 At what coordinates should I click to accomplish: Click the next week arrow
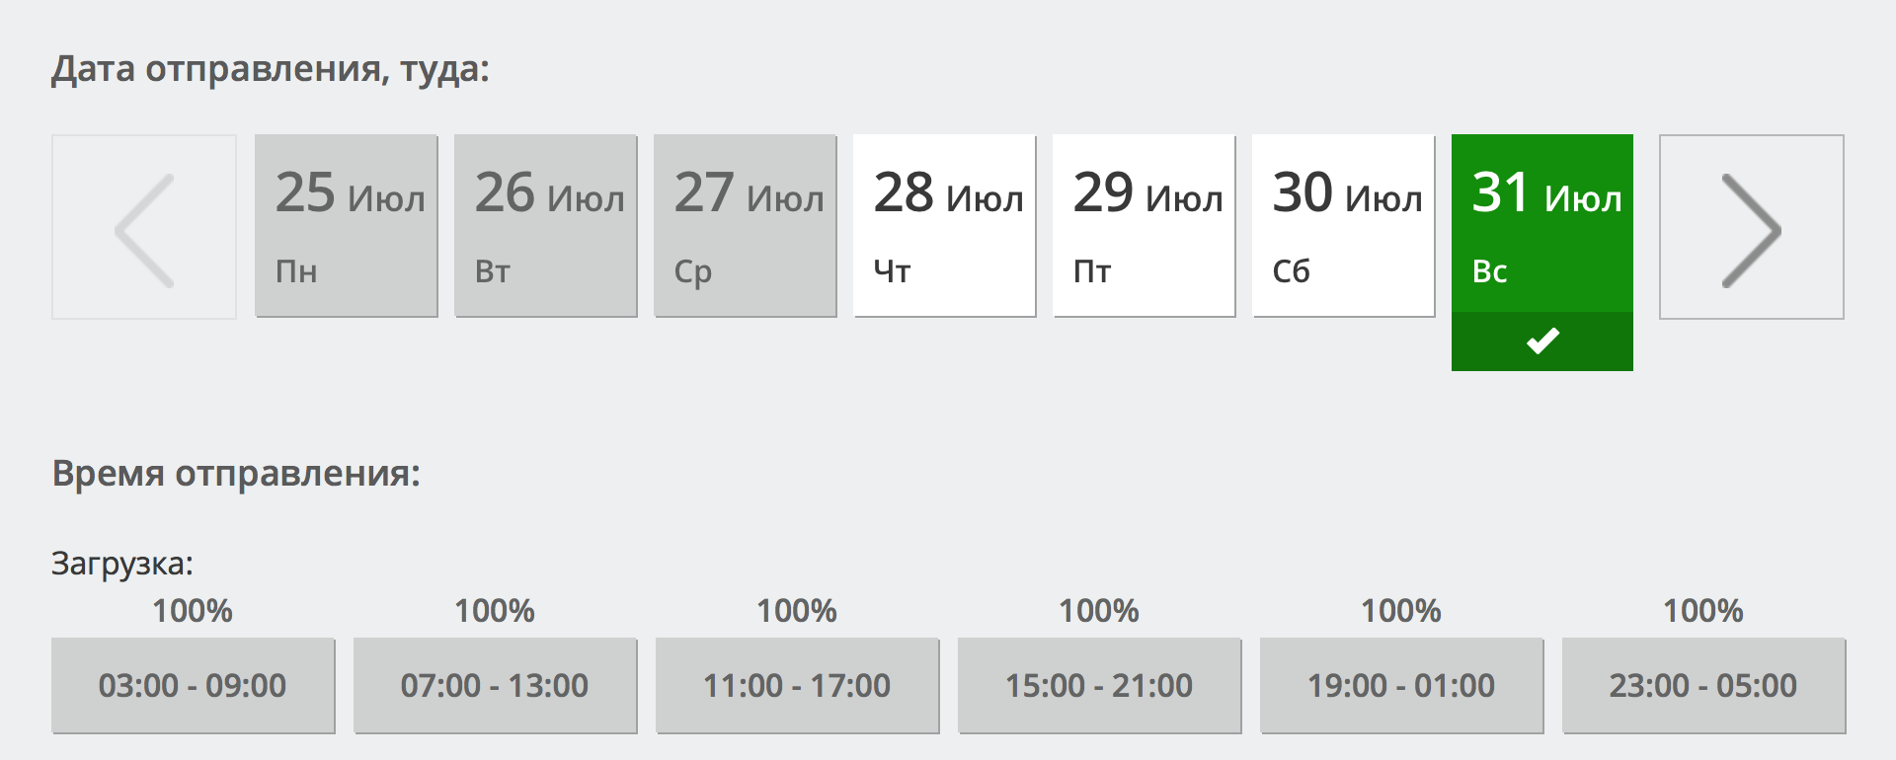click(x=1751, y=227)
